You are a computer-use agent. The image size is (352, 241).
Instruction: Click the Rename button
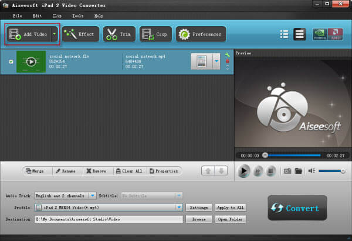click(66, 171)
